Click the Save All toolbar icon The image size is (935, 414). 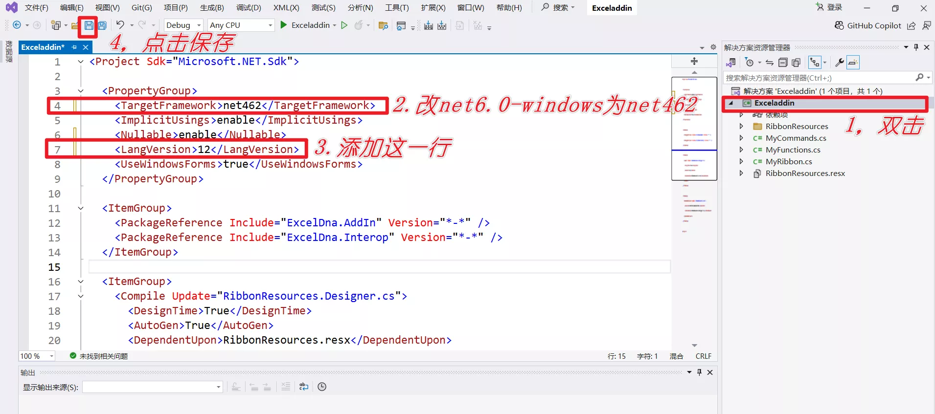coord(102,25)
